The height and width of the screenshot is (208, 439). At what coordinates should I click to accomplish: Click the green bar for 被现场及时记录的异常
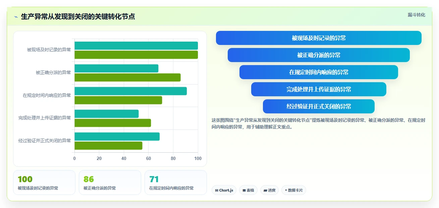(136, 55)
